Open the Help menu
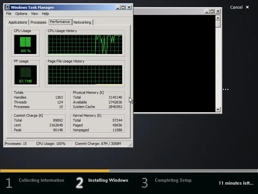The image size is (258, 194). [x=45, y=14]
